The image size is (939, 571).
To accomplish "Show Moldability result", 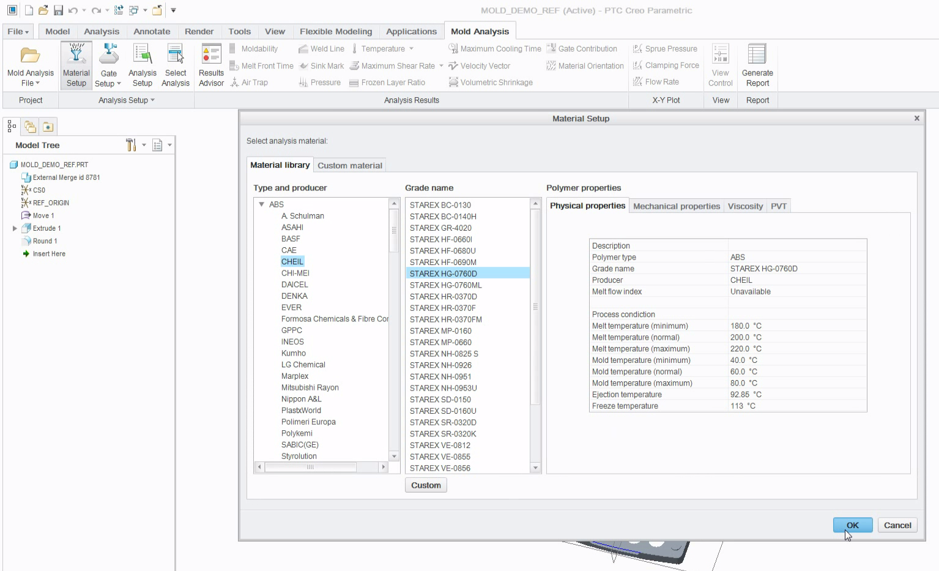I will pos(254,48).
